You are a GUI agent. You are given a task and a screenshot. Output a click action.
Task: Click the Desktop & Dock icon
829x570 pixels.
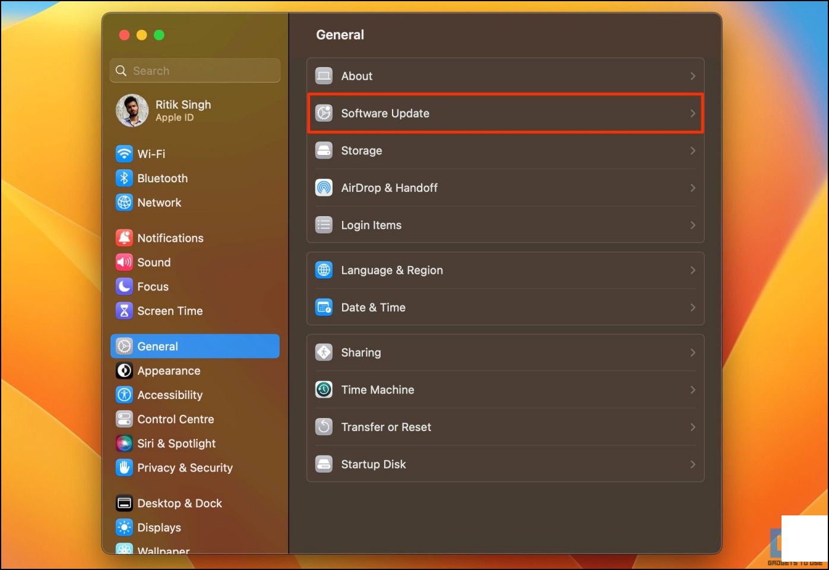coord(124,503)
